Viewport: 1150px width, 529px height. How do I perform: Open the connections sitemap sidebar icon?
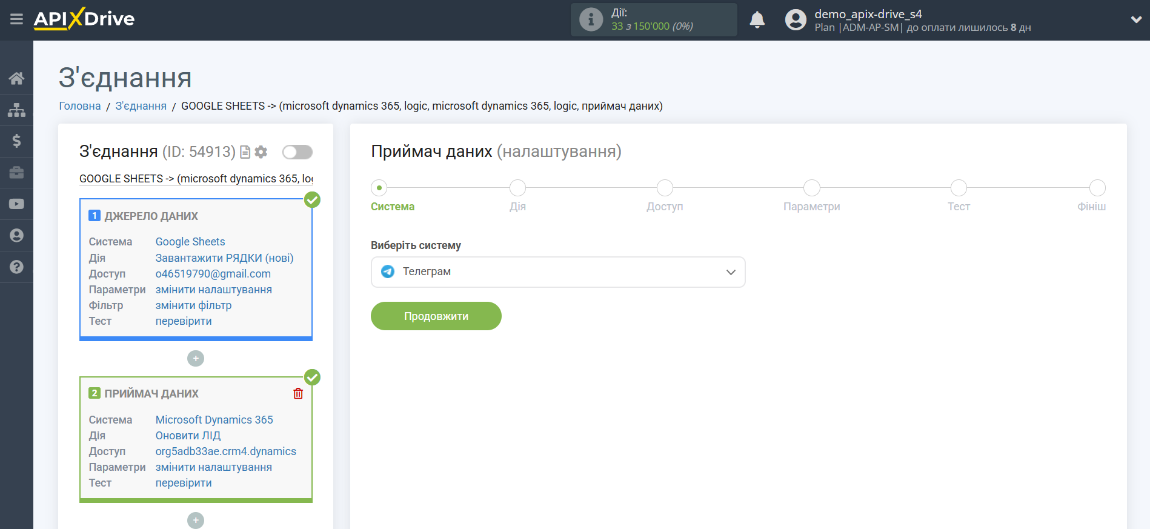click(x=16, y=110)
